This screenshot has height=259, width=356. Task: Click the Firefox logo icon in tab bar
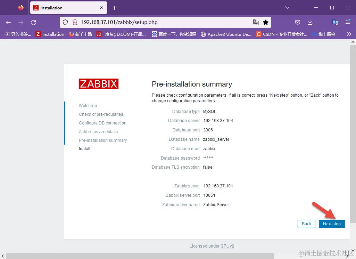[x=21, y=8]
